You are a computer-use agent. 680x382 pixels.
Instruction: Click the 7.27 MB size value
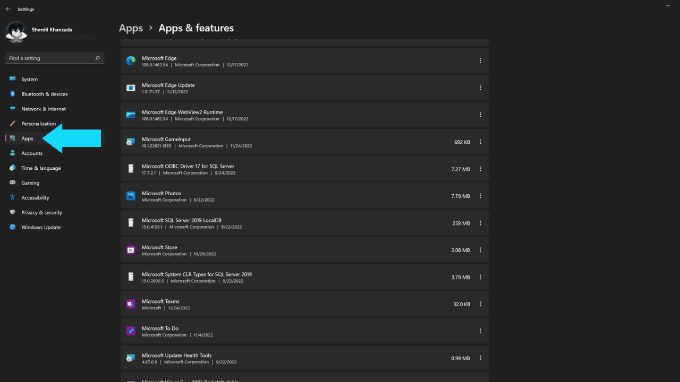[461, 169]
